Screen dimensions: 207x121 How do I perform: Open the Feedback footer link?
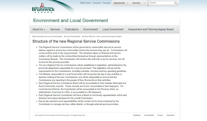click(x=137, y=115)
